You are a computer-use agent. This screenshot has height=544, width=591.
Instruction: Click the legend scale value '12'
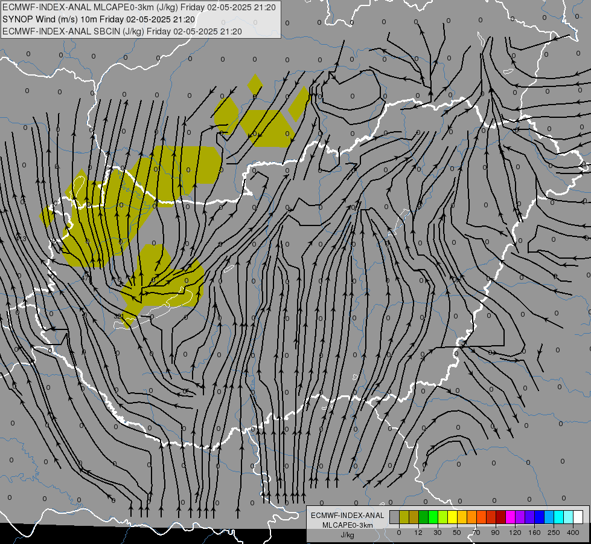(x=418, y=533)
